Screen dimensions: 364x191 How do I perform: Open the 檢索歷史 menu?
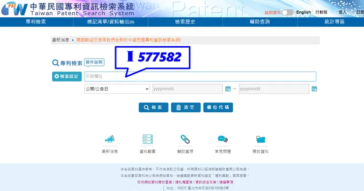click(185, 22)
